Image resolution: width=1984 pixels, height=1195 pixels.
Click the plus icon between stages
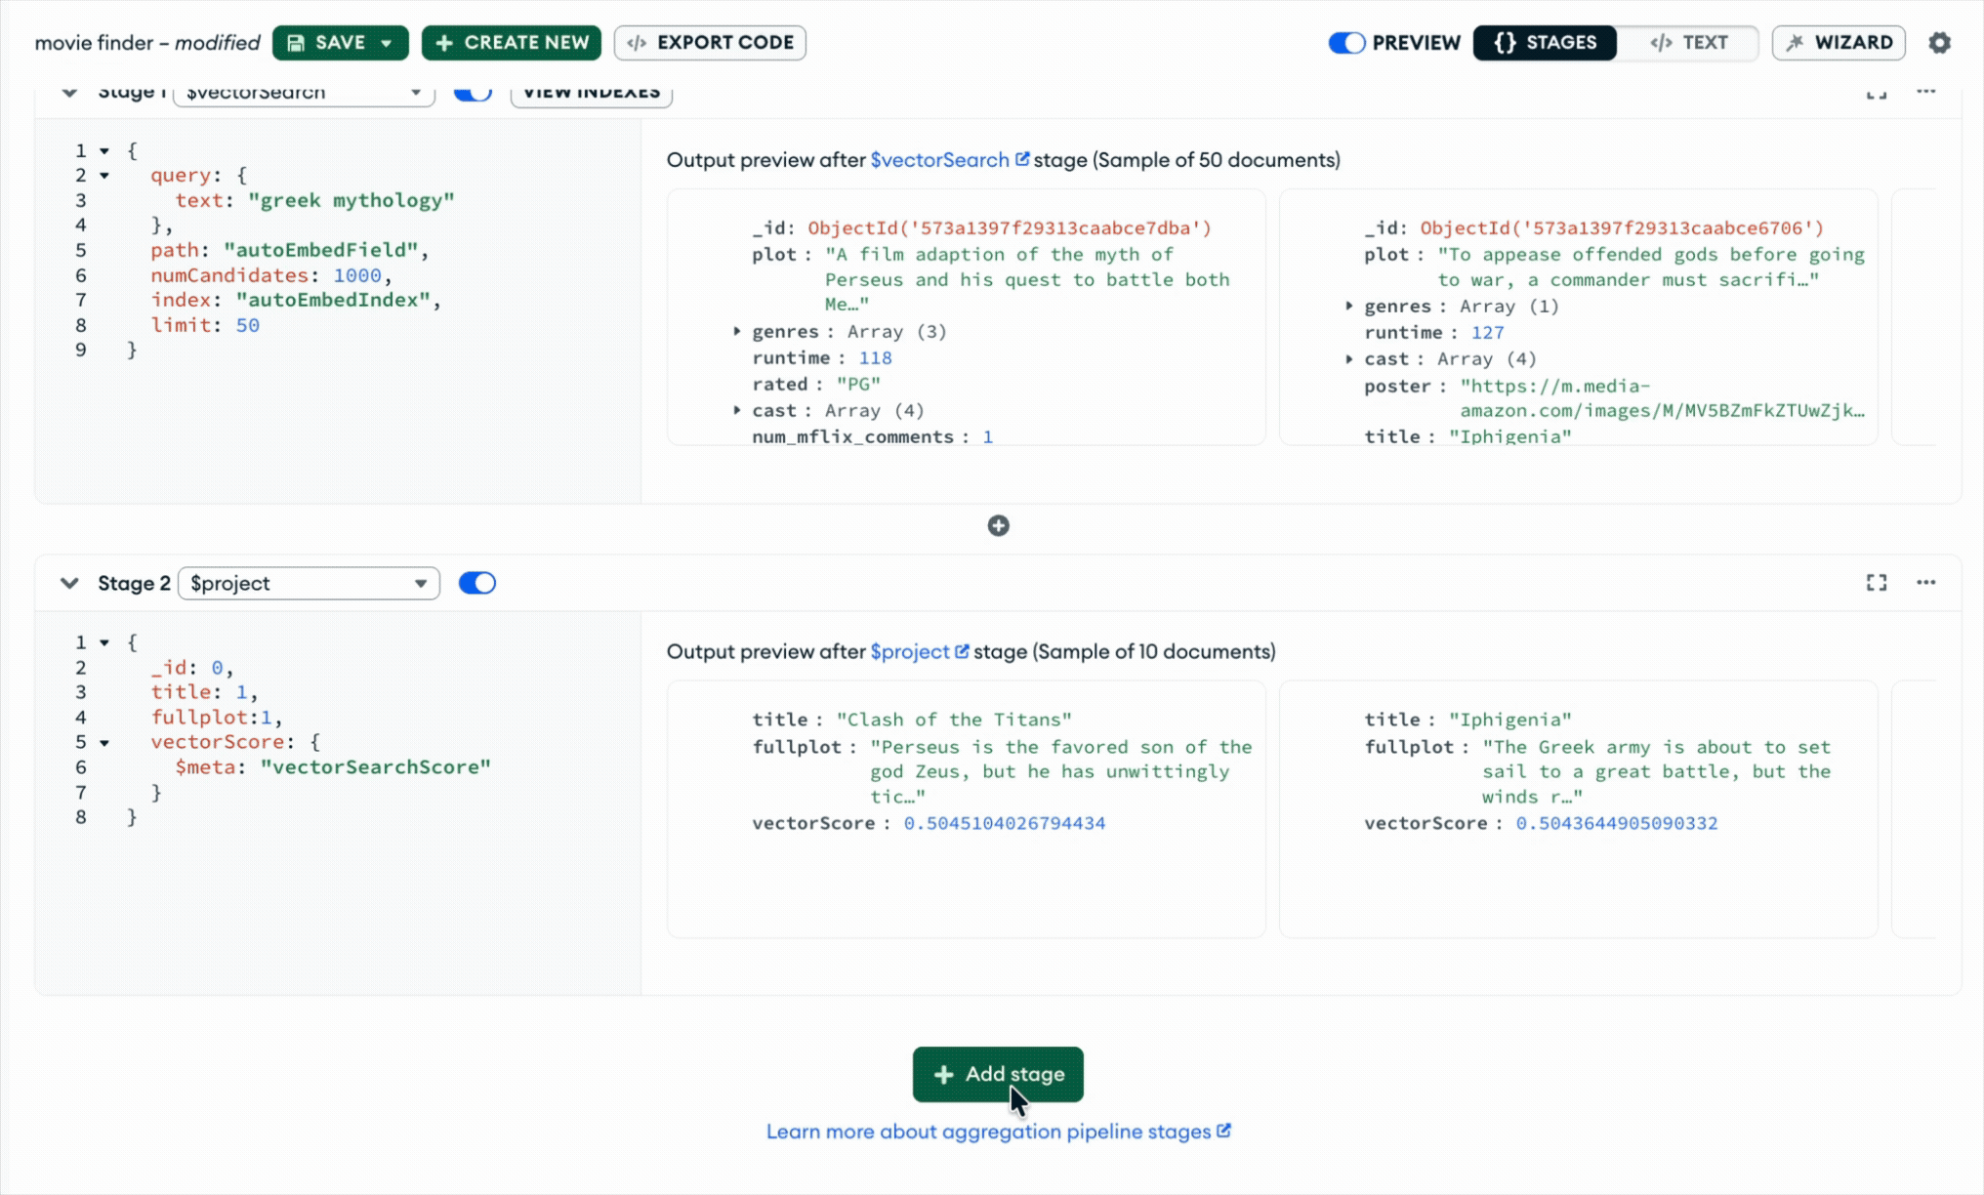(998, 526)
